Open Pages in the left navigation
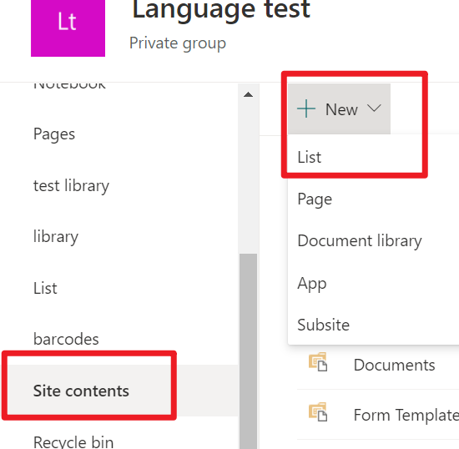Viewport: 459px width, 449px height. (54, 134)
